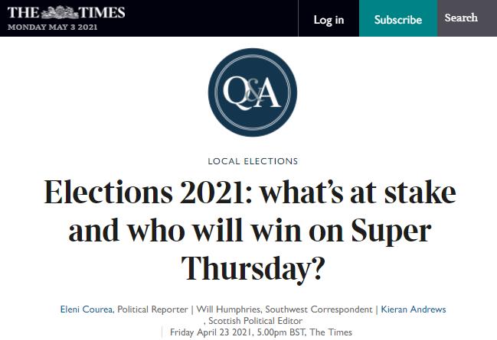497x340 pixels.
Task: Click the Political Reporter title text
Action: [x=152, y=309]
